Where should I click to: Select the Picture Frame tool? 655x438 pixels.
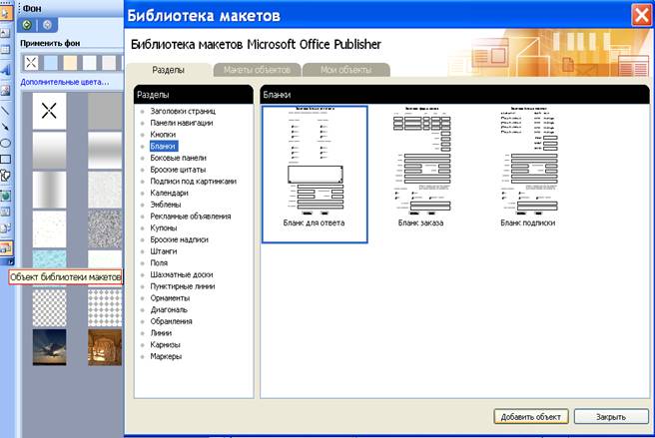coord(5,90)
